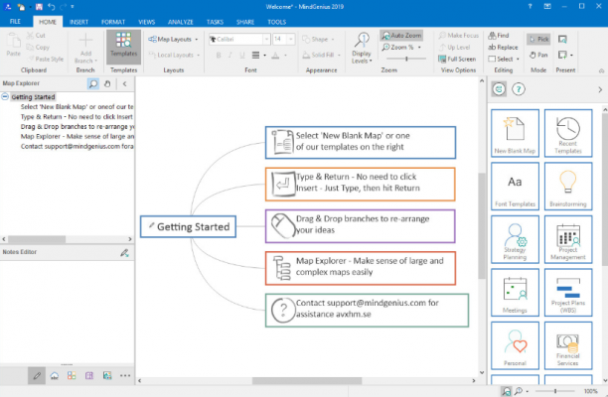608x397 pixels.
Task: Click the refresh globe icon in templates pane
Action: [499, 89]
